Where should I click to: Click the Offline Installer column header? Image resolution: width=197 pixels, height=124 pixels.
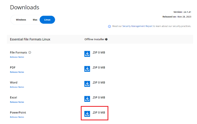click(94, 39)
